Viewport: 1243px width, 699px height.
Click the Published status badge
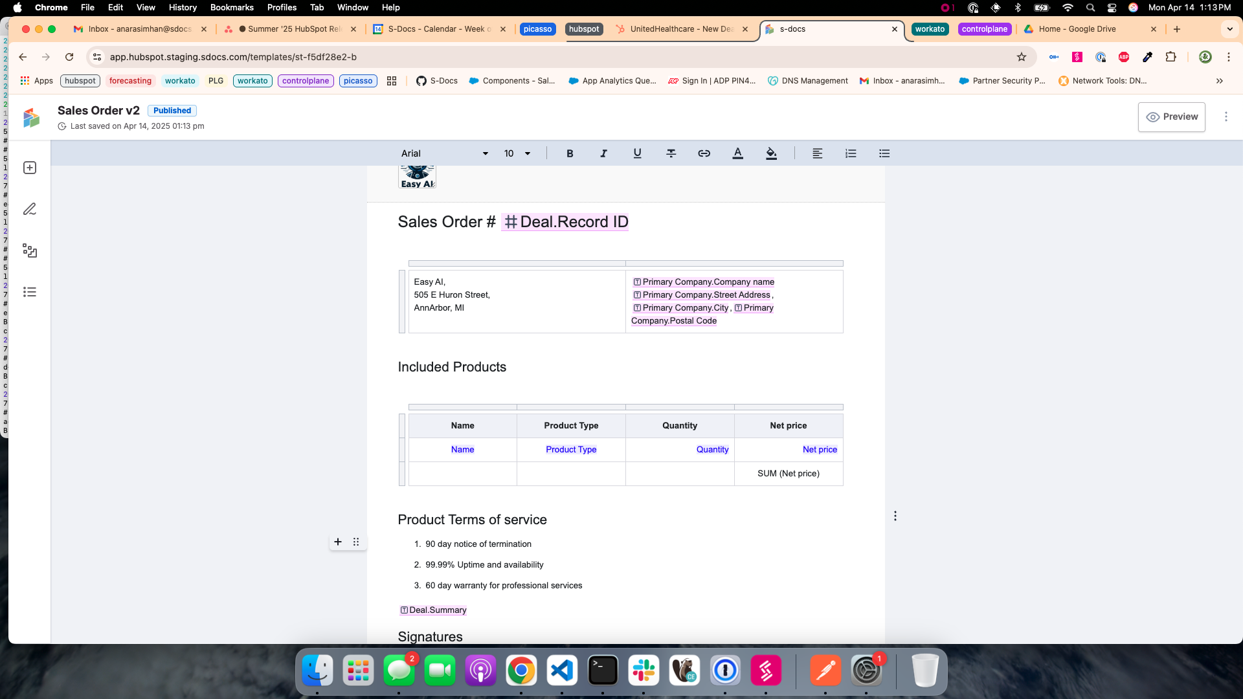pyautogui.click(x=172, y=111)
